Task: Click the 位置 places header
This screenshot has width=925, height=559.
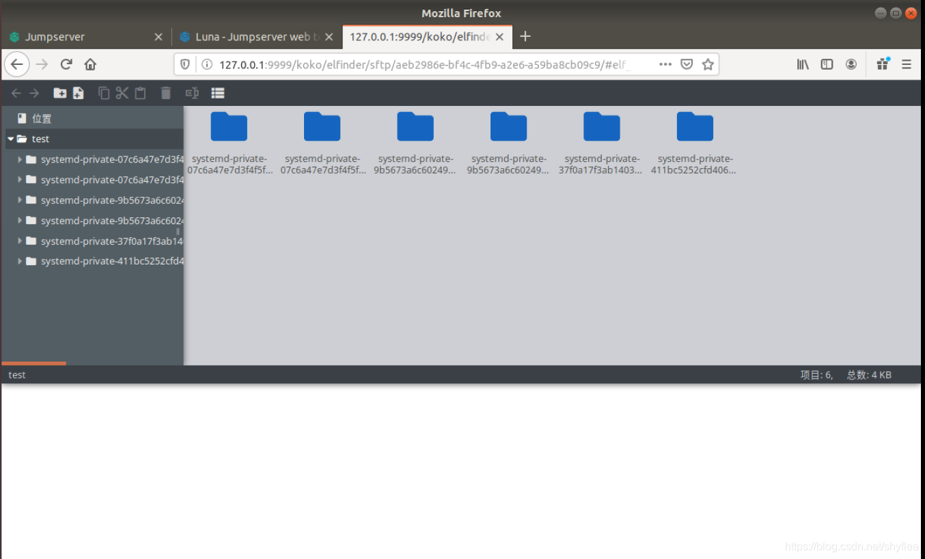Action: point(42,118)
